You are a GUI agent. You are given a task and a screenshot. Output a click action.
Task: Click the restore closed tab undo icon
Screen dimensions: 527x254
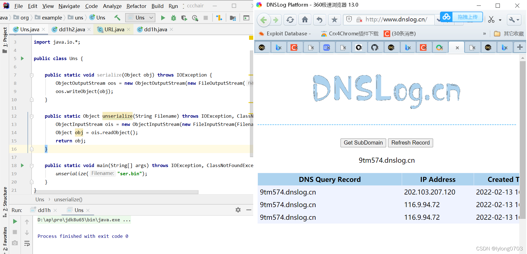[319, 20]
